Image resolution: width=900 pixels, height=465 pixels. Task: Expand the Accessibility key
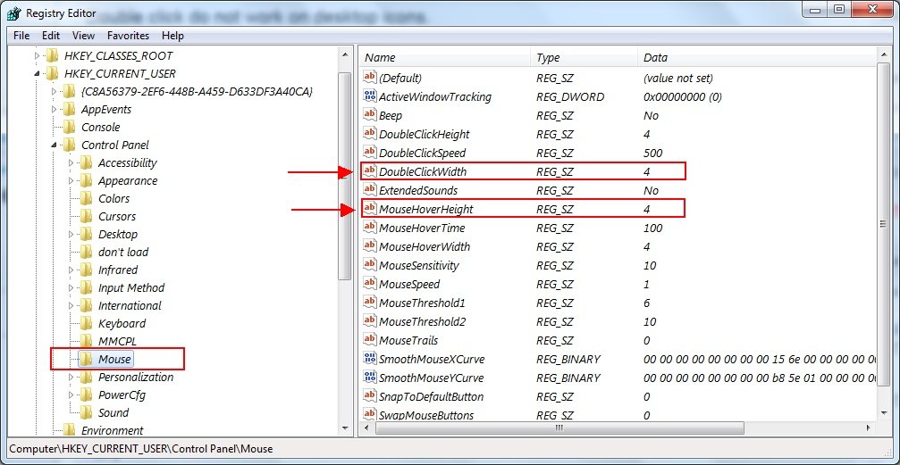click(x=71, y=162)
